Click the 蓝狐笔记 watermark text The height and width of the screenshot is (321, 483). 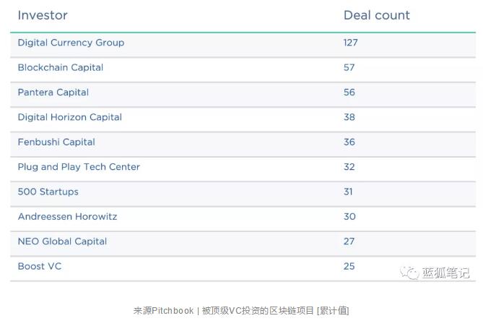pos(445,273)
